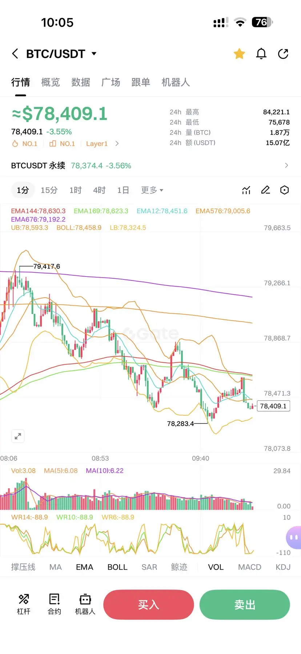301x654 pixels.
Task: Switch to the 概览 tab
Action: click(x=51, y=82)
